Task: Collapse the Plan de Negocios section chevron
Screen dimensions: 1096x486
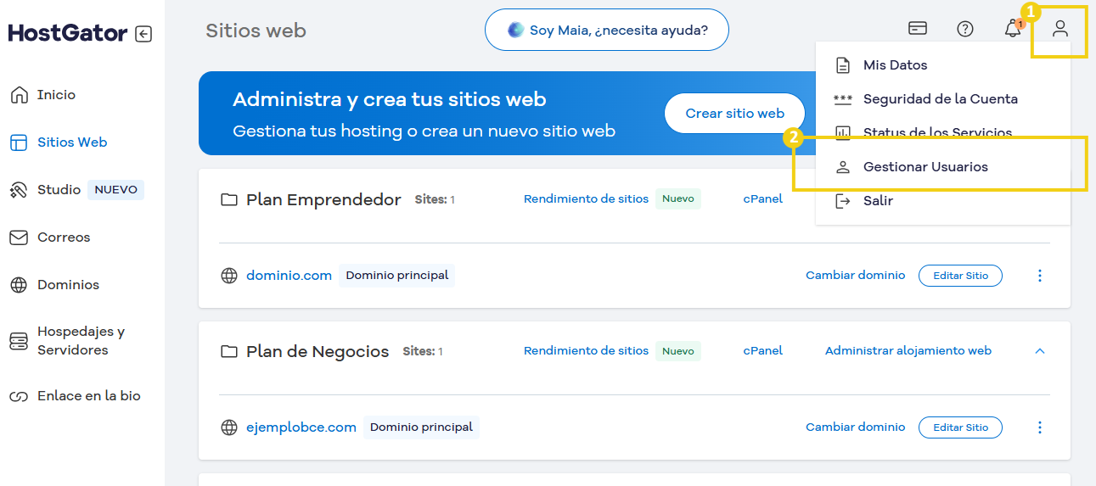Action: point(1040,351)
